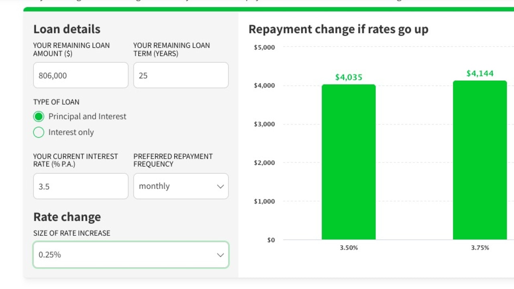The width and height of the screenshot is (514, 289).
Task: Click the 3.75% axis label
Action: point(480,248)
